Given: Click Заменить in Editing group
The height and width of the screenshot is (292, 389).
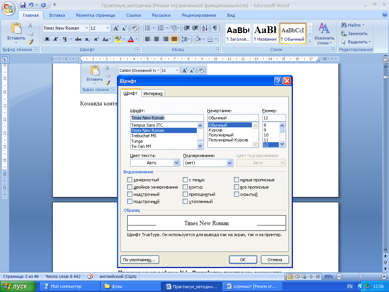Looking at the screenshot, I should 354,33.
